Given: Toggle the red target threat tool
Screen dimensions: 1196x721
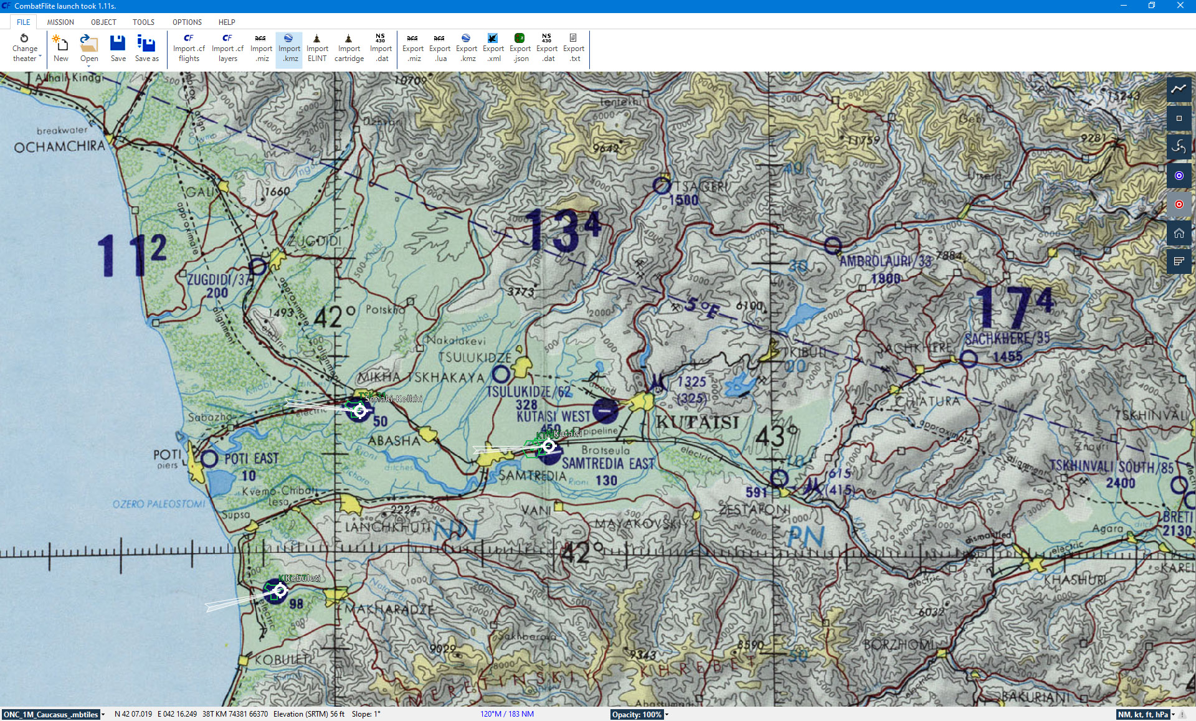Looking at the screenshot, I should (1179, 204).
